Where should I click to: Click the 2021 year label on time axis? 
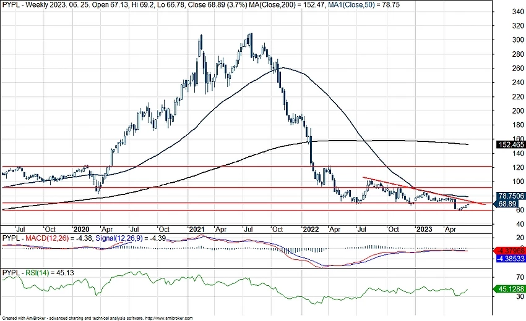(x=197, y=229)
